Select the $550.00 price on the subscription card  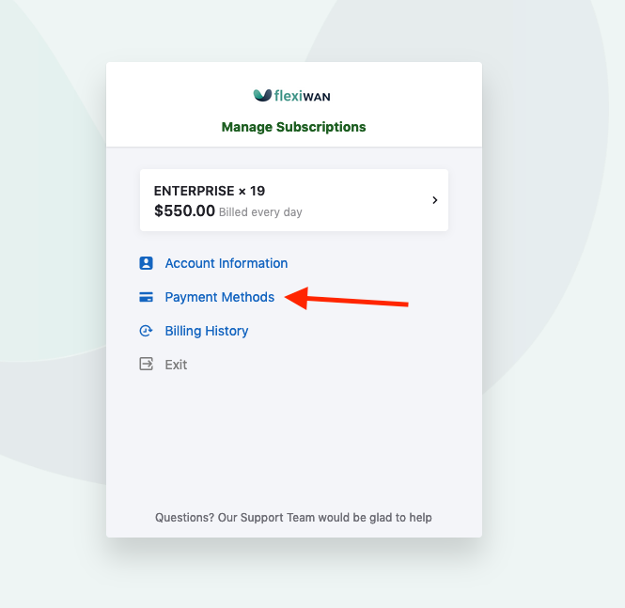pos(184,211)
